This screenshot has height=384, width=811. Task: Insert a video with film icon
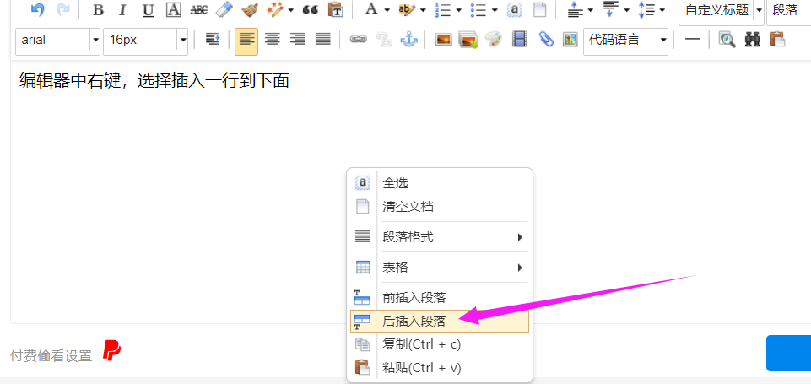520,40
